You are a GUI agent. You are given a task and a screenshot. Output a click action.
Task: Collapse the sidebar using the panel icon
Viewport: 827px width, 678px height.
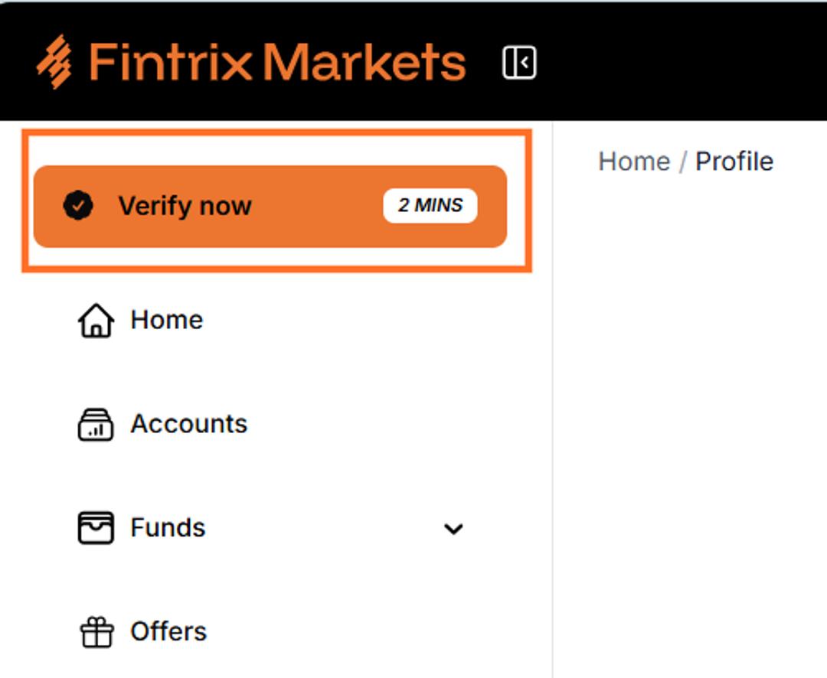pos(519,62)
